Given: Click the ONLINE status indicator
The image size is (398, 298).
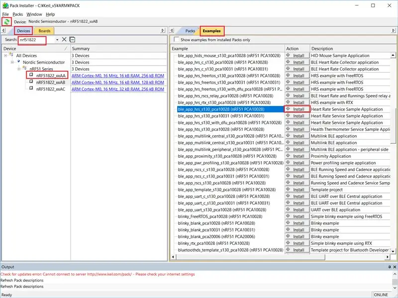Looking at the screenshot, I should pyautogui.click(x=381, y=295).
